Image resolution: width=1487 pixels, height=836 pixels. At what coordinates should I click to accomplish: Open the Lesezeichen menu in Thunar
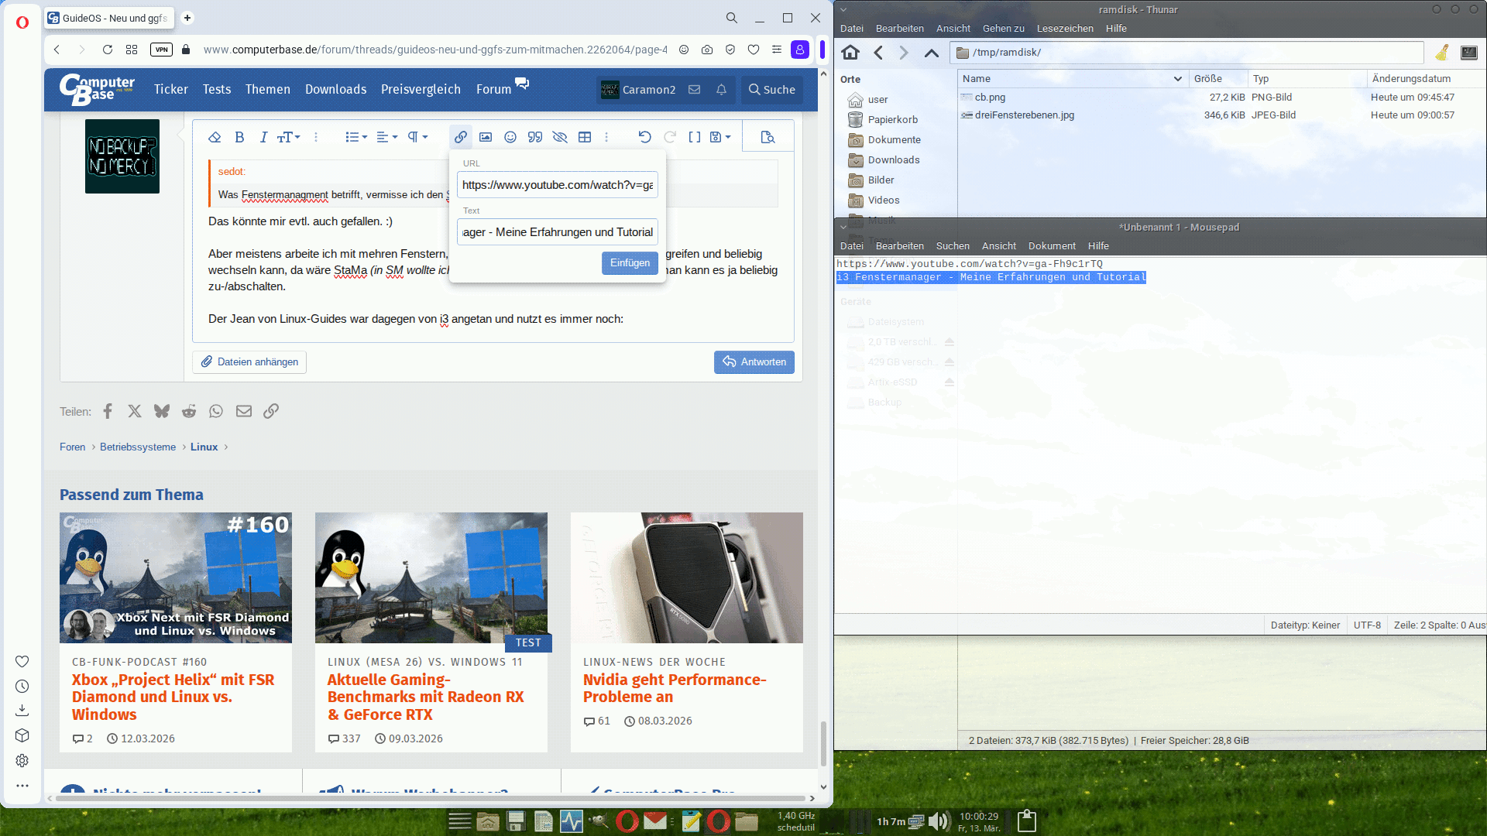[1065, 29]
